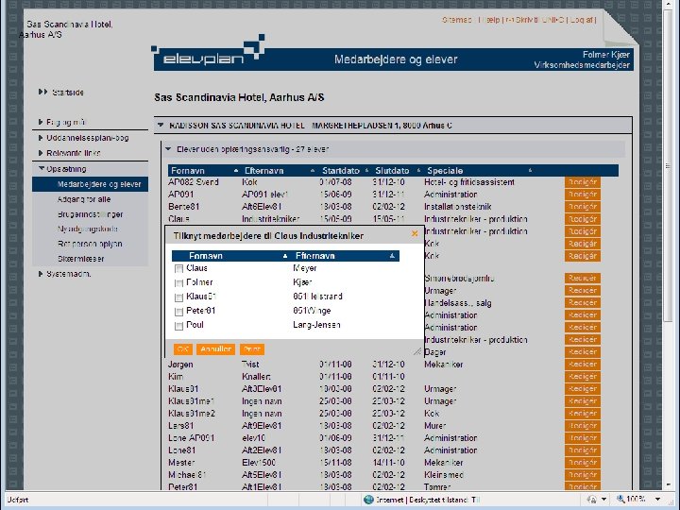Screen dimensions: 680x510
Task: Click the Kleinsmed speciale cell
Action: pos(444,475)
